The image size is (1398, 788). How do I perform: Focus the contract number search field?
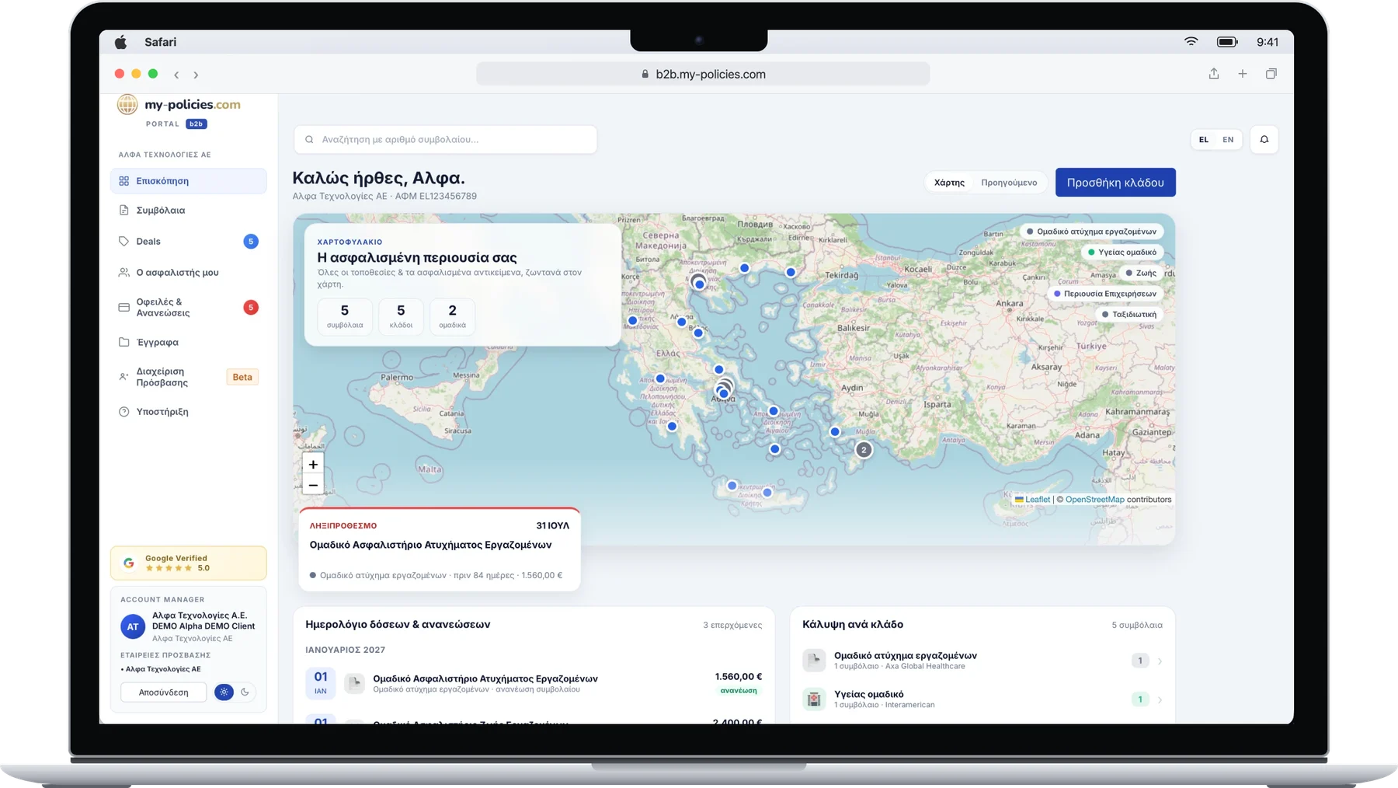[445, 140]
